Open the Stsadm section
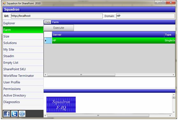 (23, 56)
